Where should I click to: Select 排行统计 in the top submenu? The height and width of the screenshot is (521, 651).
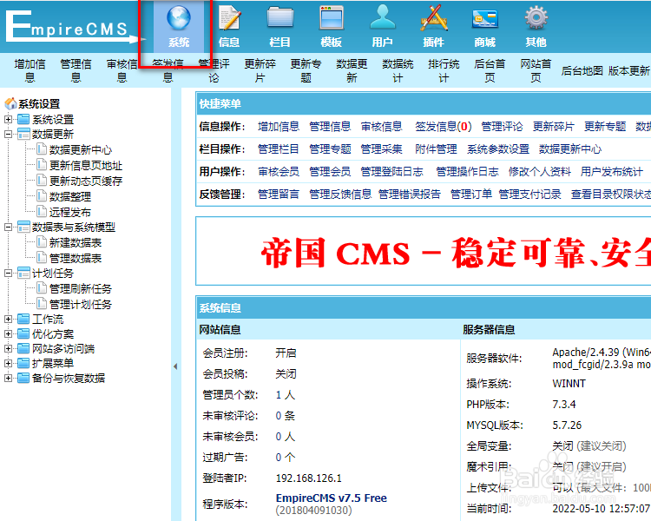coord(444,70)
